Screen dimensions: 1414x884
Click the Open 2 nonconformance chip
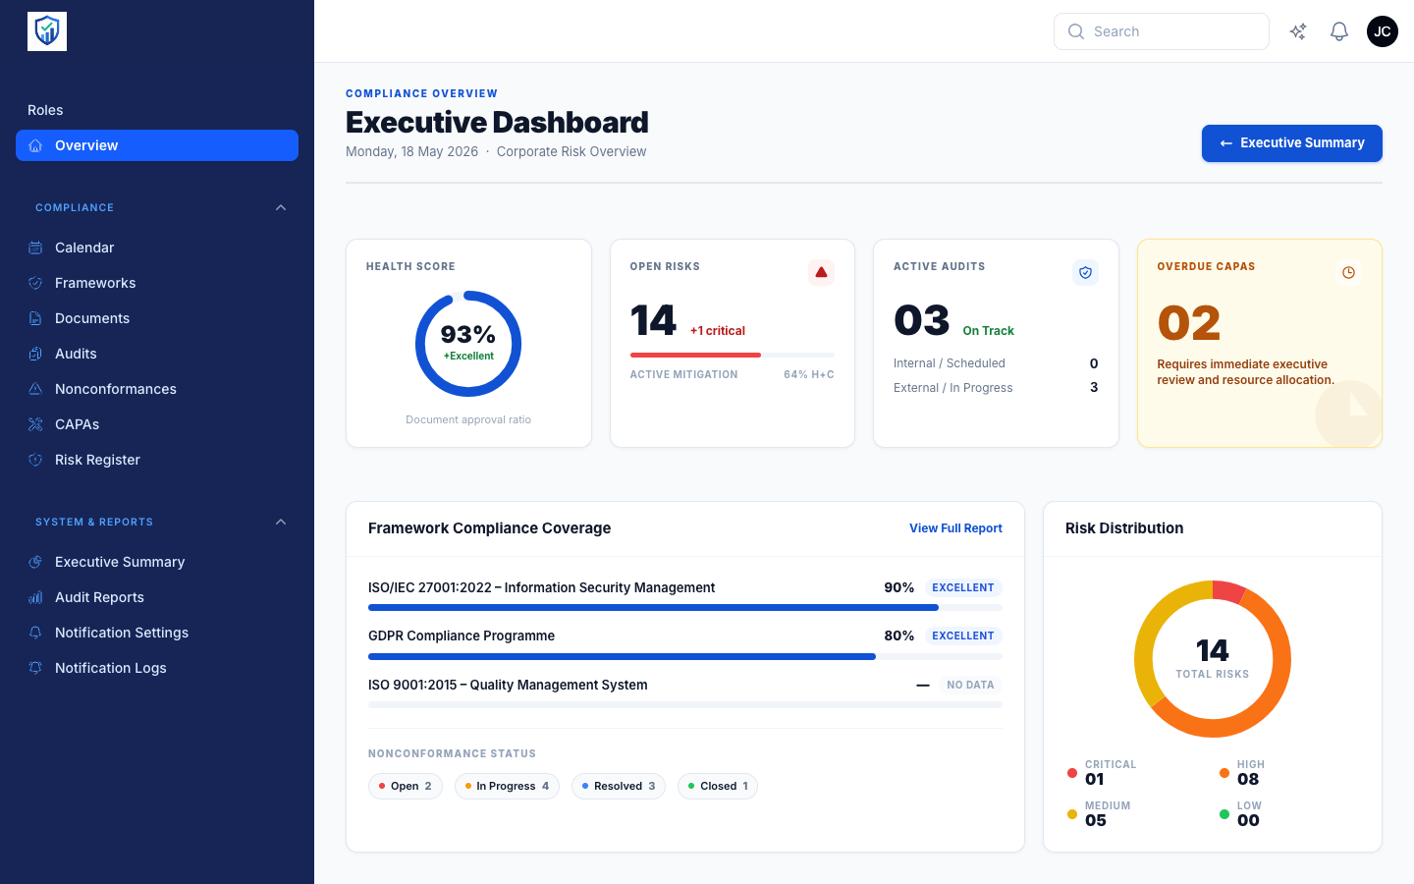(x=406, y=786)
